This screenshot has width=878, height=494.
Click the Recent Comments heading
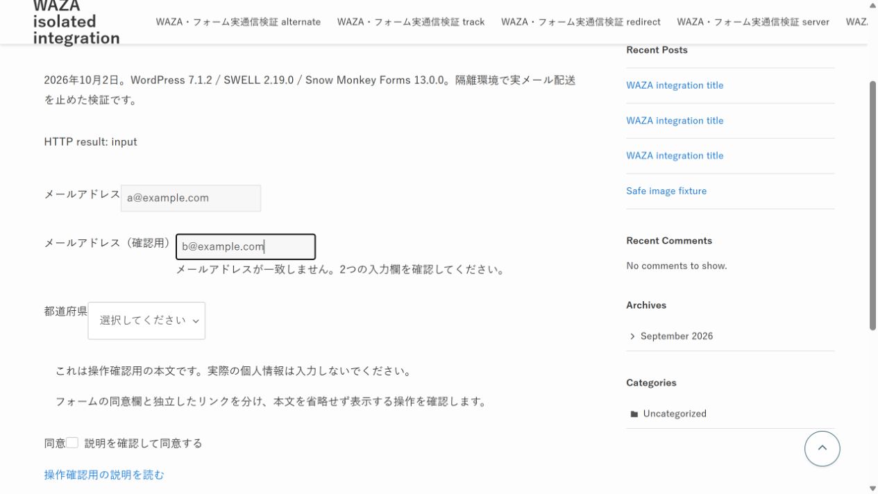coord(669,241)
